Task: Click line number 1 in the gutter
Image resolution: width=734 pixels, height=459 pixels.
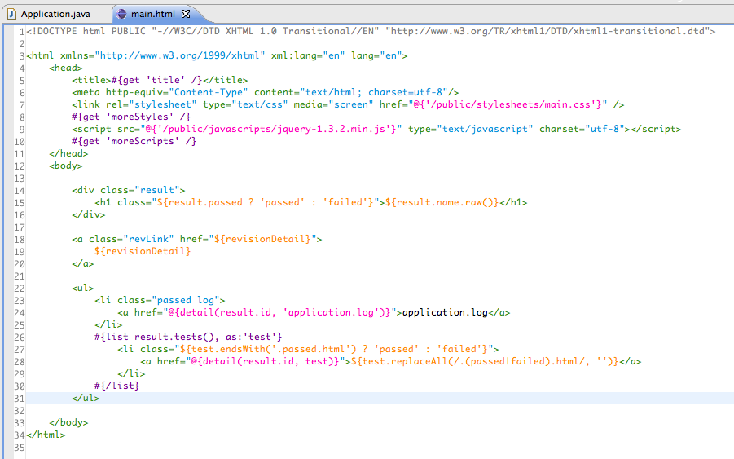Action: point(22,31)
